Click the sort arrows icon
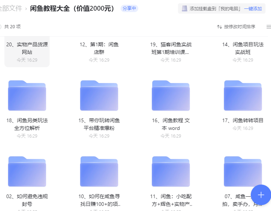The height and width of the screenshot is (211, 271). 220,27
